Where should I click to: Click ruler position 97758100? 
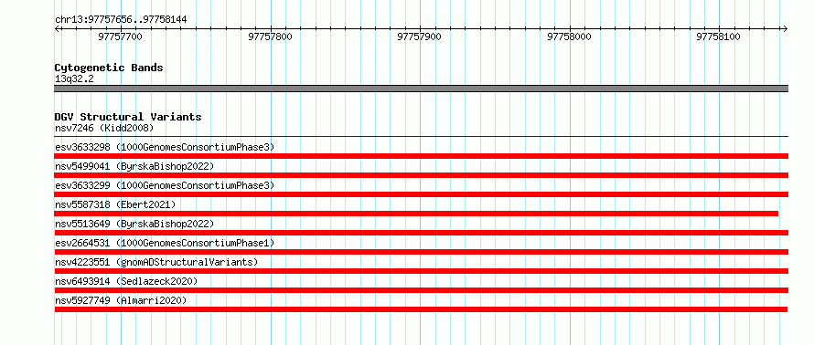click(x=719, y=37)
